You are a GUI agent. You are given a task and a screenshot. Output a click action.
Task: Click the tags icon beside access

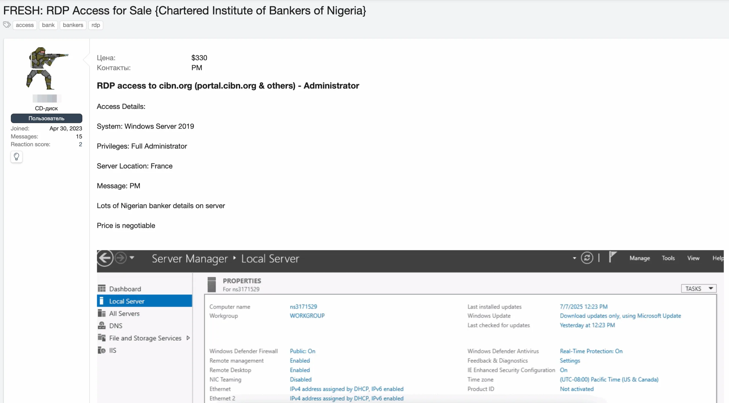[7, 25]
